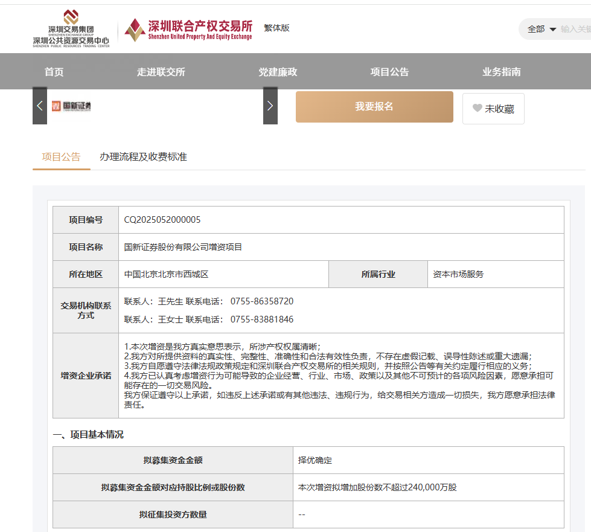Image resolution: width=591 pixels, height=532 pixels.
Task: Click the 交易机构联系方式 row label
Action: (x=86, y=310)
